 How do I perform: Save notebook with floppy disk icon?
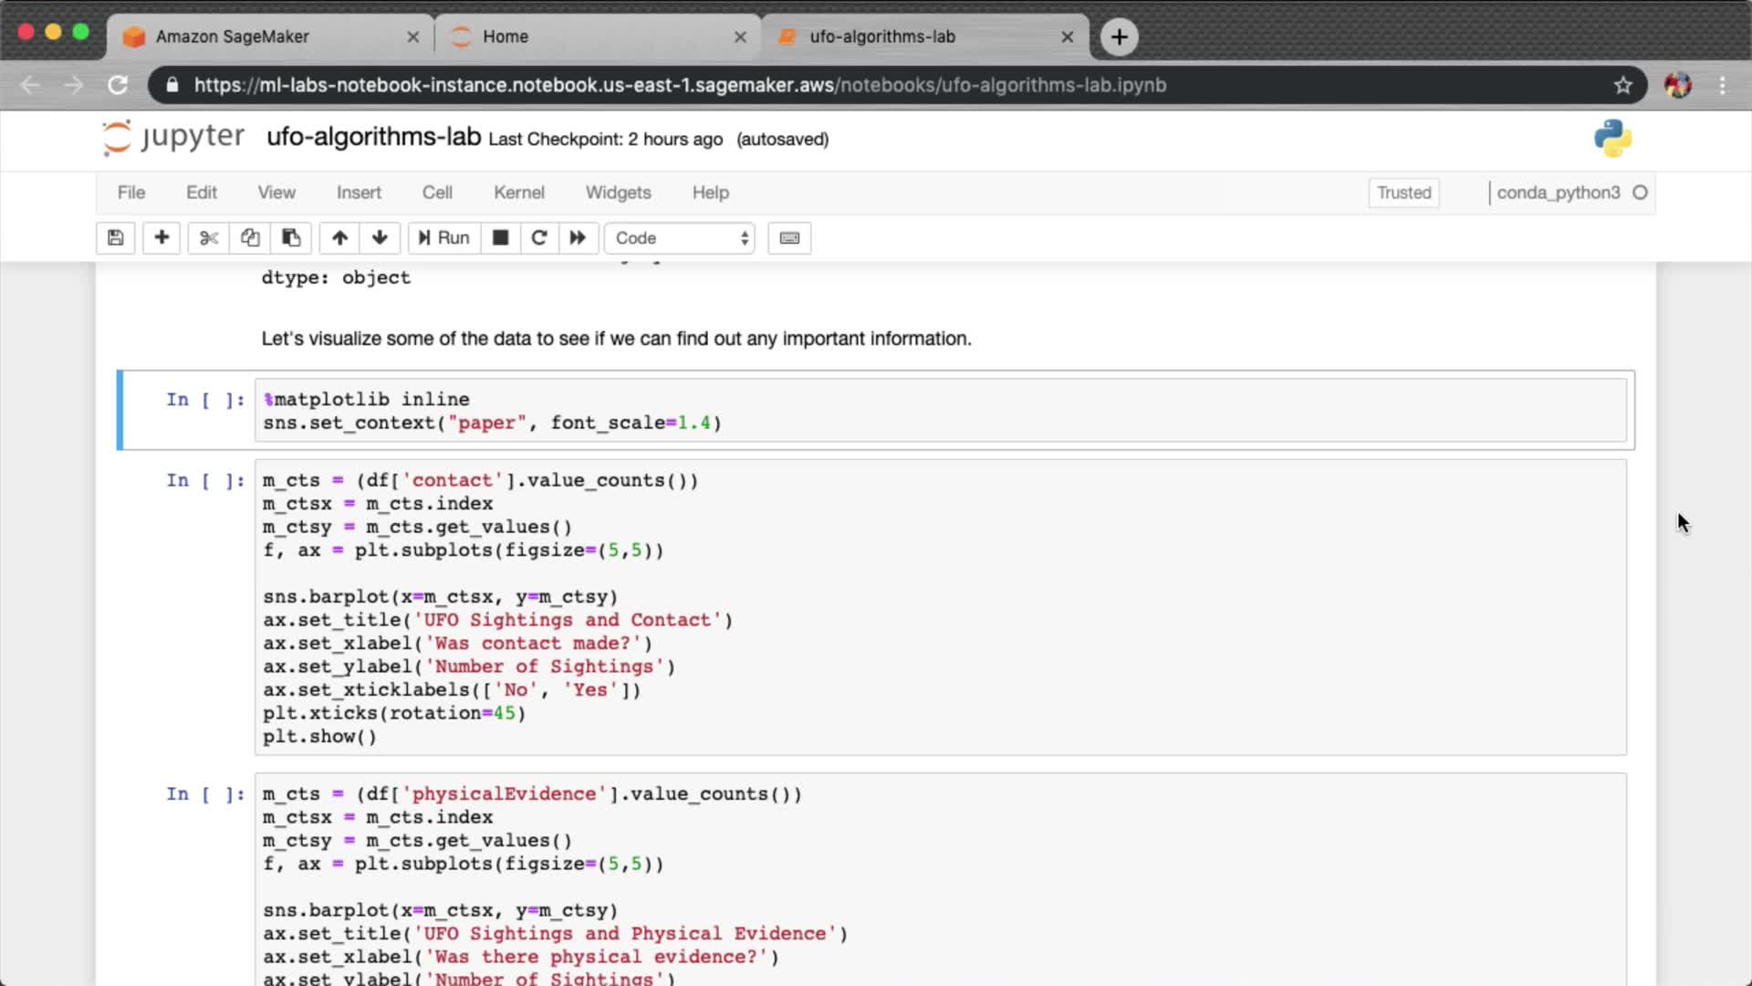click(x=116, y=238)
